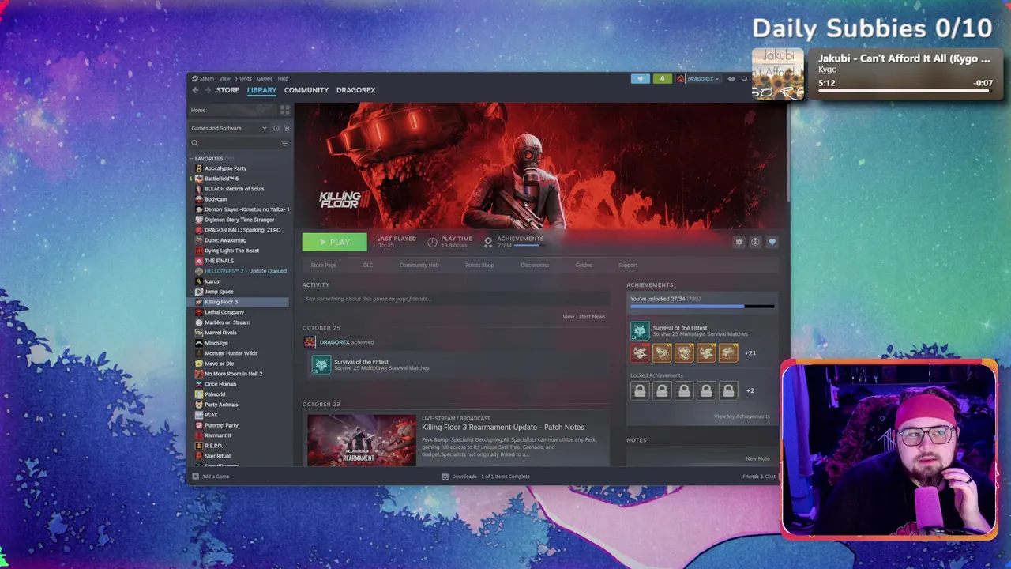Image resolution: width=1011 pixels, height=569 pixels.
Task: Click the achievements progress bar
Action: (x=702, y=307)
